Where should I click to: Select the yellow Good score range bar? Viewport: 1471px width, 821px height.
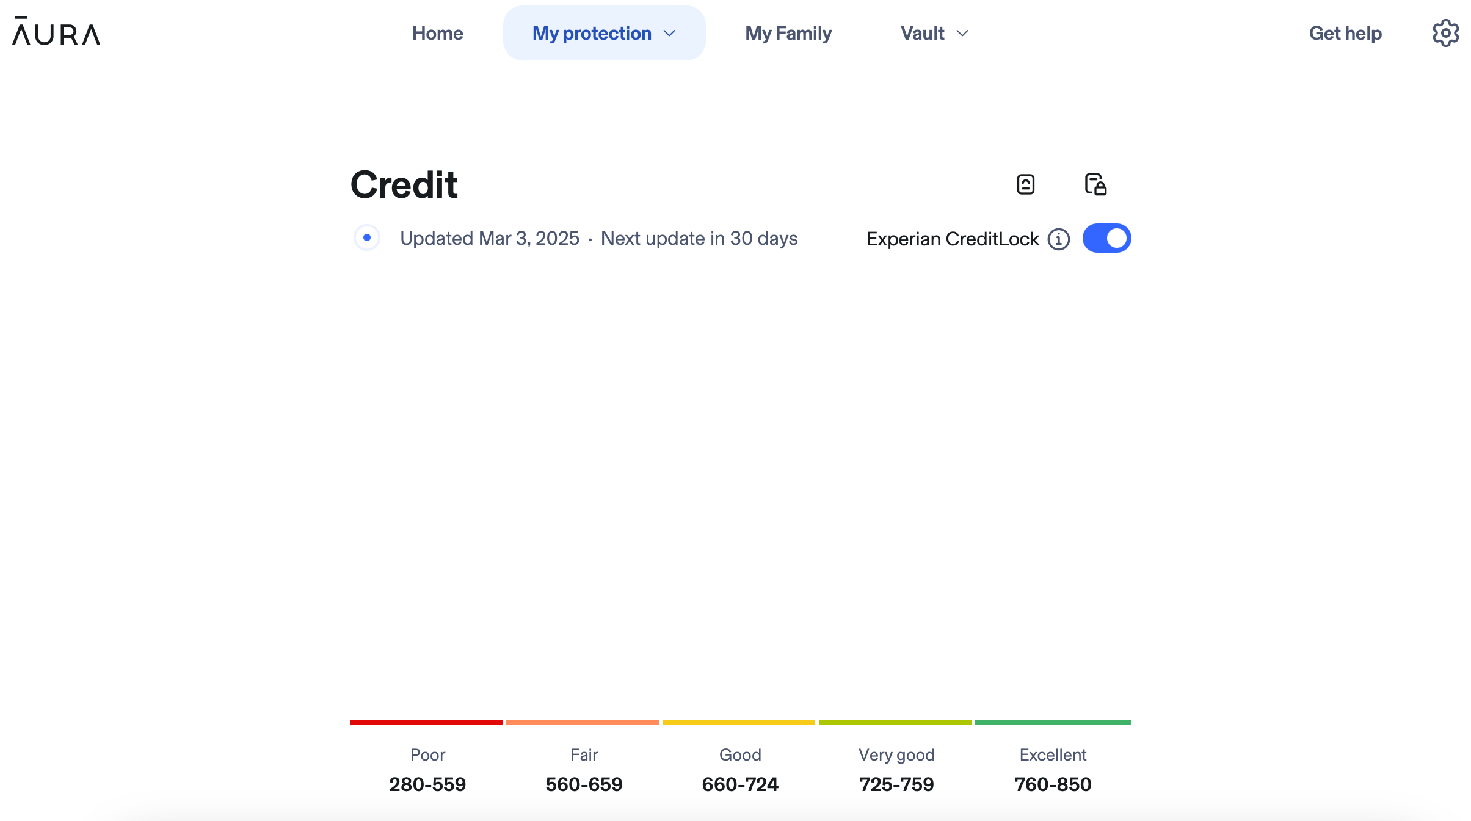[x=739, y=723]
